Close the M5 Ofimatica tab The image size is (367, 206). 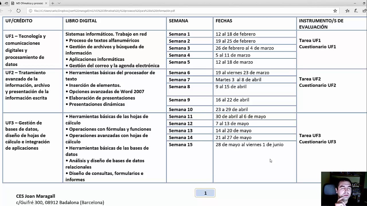click(46, 3)
